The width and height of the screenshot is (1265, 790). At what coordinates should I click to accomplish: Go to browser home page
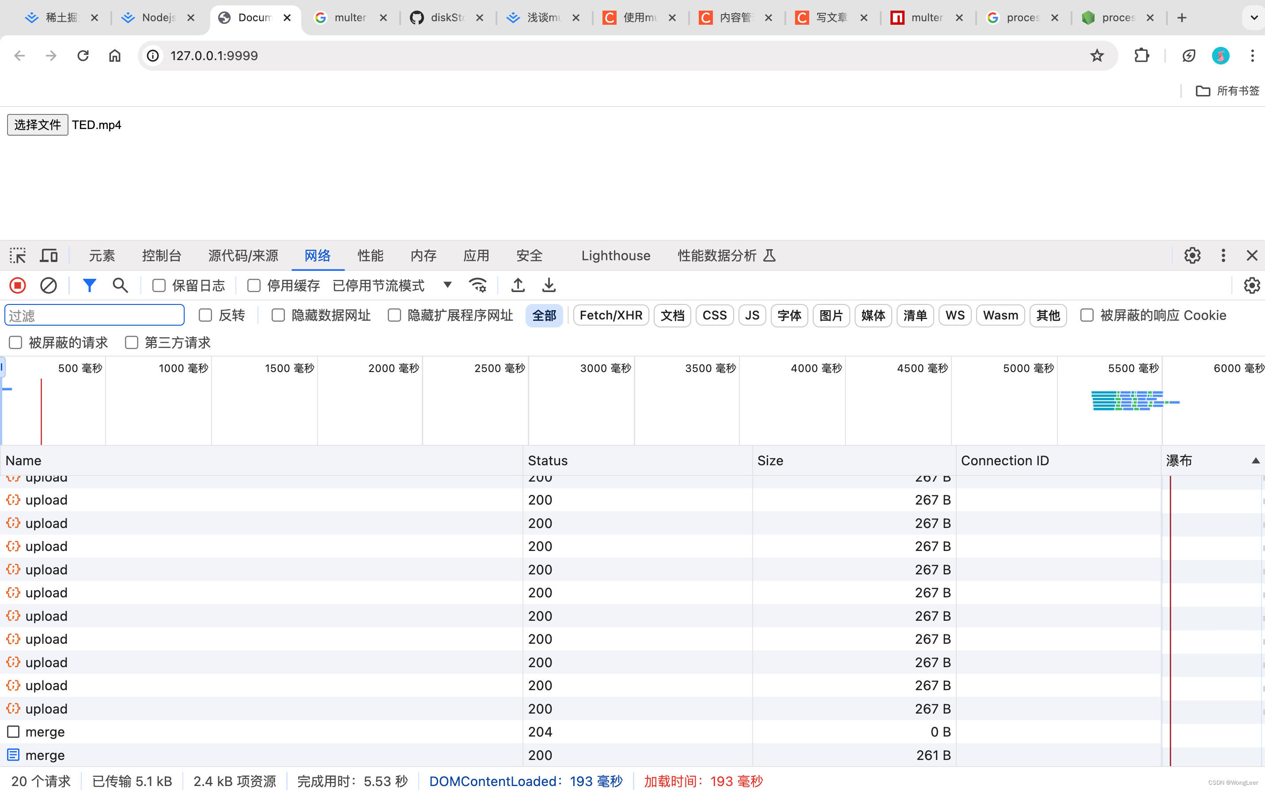pos(114,56)
